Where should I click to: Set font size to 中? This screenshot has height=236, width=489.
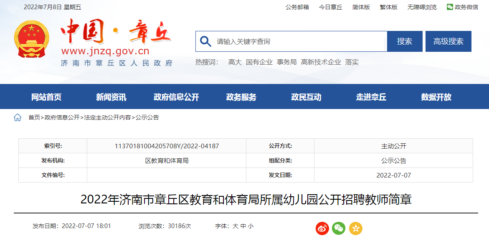243,226
